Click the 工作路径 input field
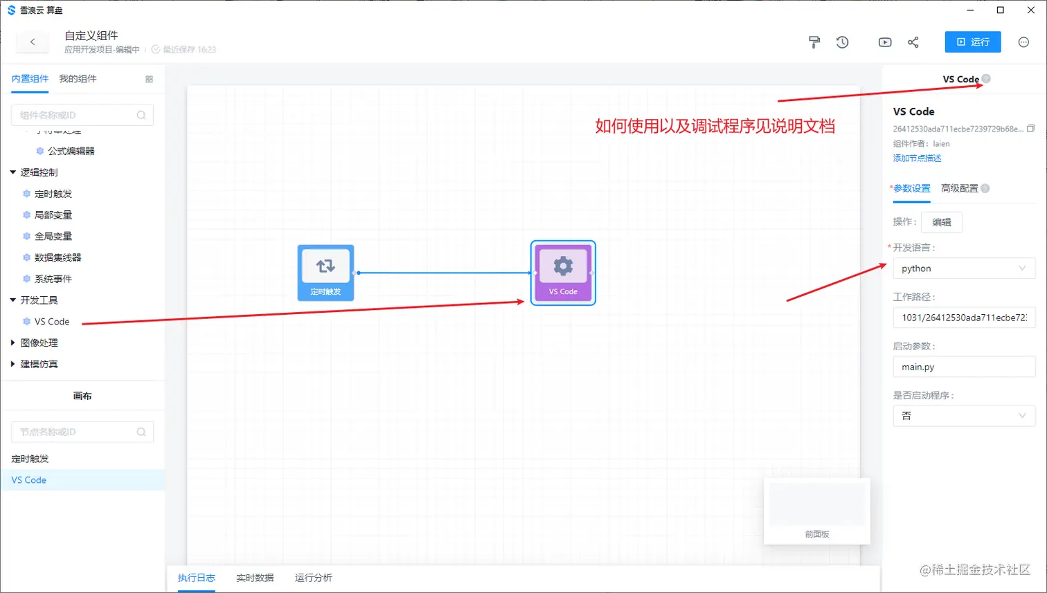The height and width of the screenshot is (593, 1047). point(964,318)
